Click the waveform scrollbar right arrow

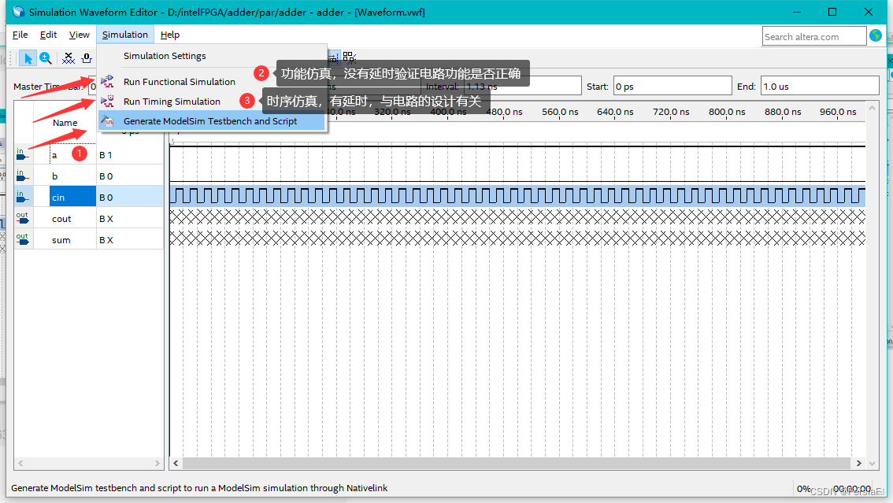coord(859,463)
